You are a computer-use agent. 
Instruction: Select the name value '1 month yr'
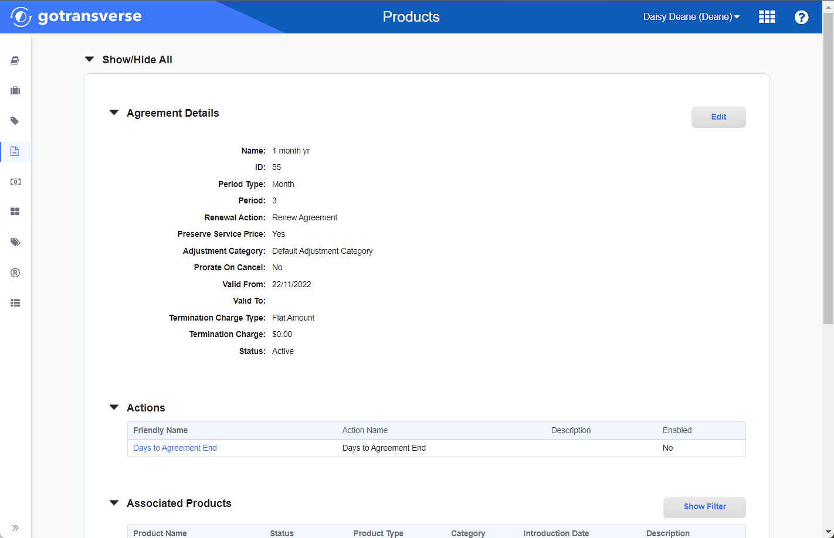pos(291,151)
